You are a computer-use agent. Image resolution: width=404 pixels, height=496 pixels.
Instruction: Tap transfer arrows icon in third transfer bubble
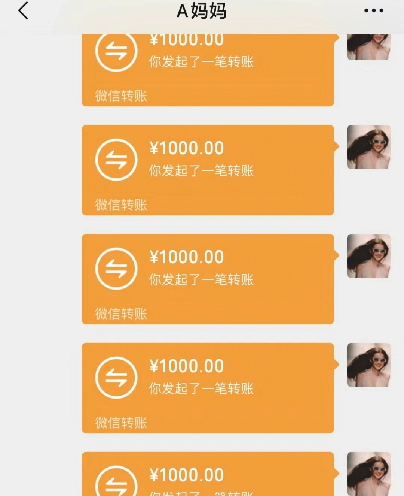(116, 269)
